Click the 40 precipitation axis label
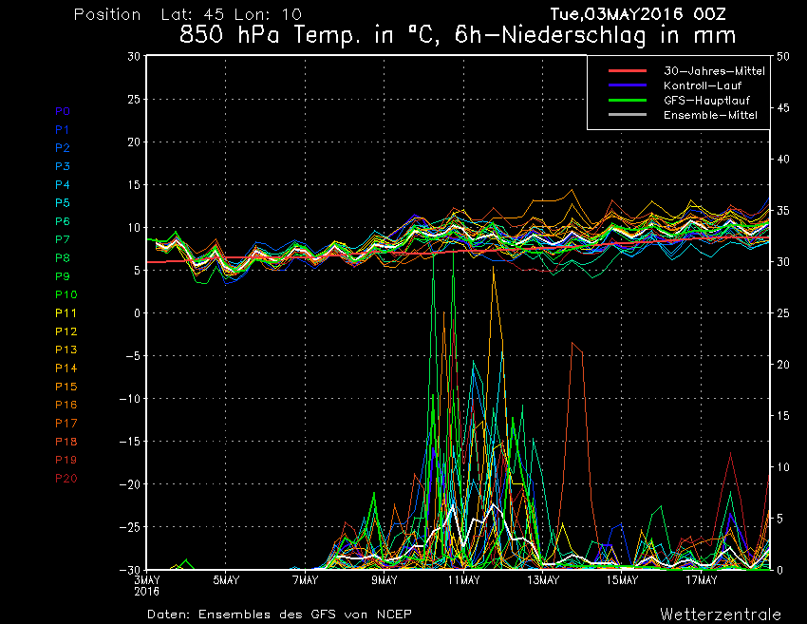This screenshot has width=807, height=624. [x=783, y=160]
